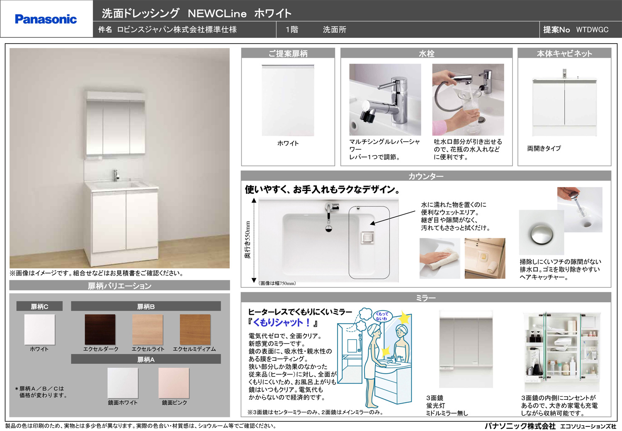Click the ヒーターレスでくもりにくいミラー heading
622x431 pixels.
[x=300, y=312]
